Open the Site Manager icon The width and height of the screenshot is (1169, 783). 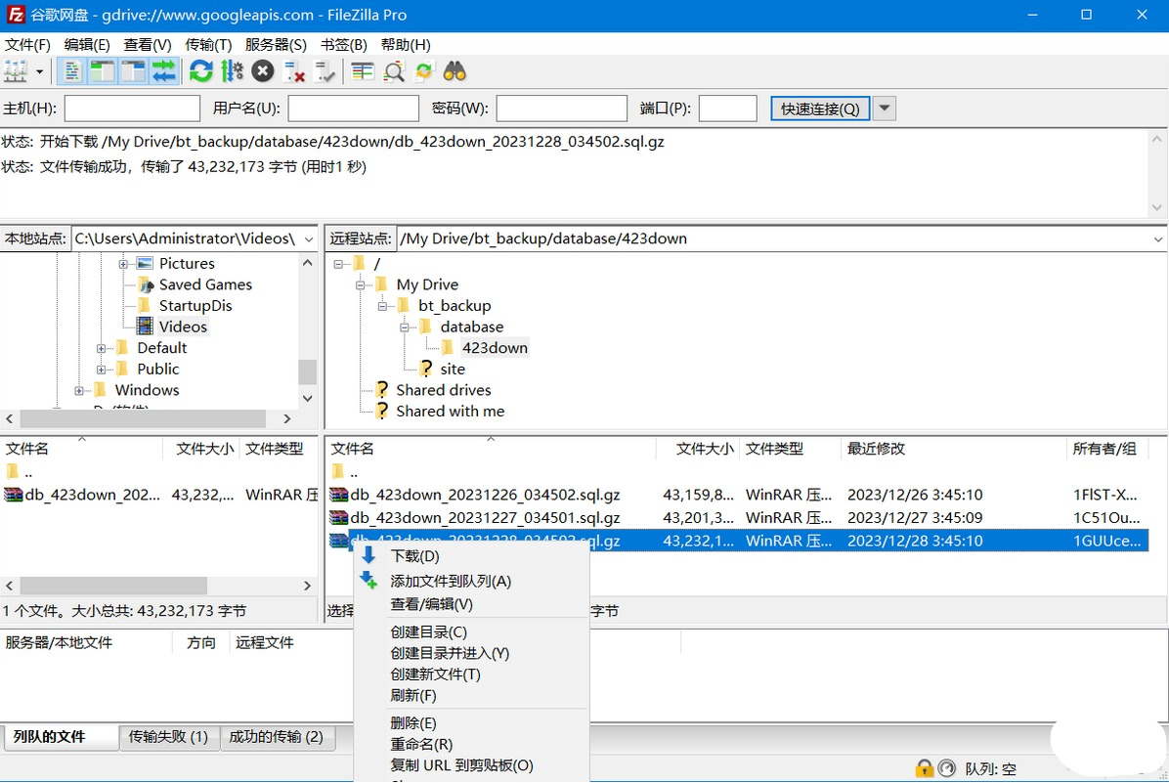pyautogui.click(x=16, y=70)
